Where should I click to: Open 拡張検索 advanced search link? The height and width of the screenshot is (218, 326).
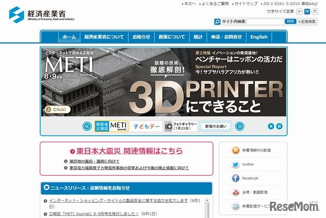click(307, 21)
